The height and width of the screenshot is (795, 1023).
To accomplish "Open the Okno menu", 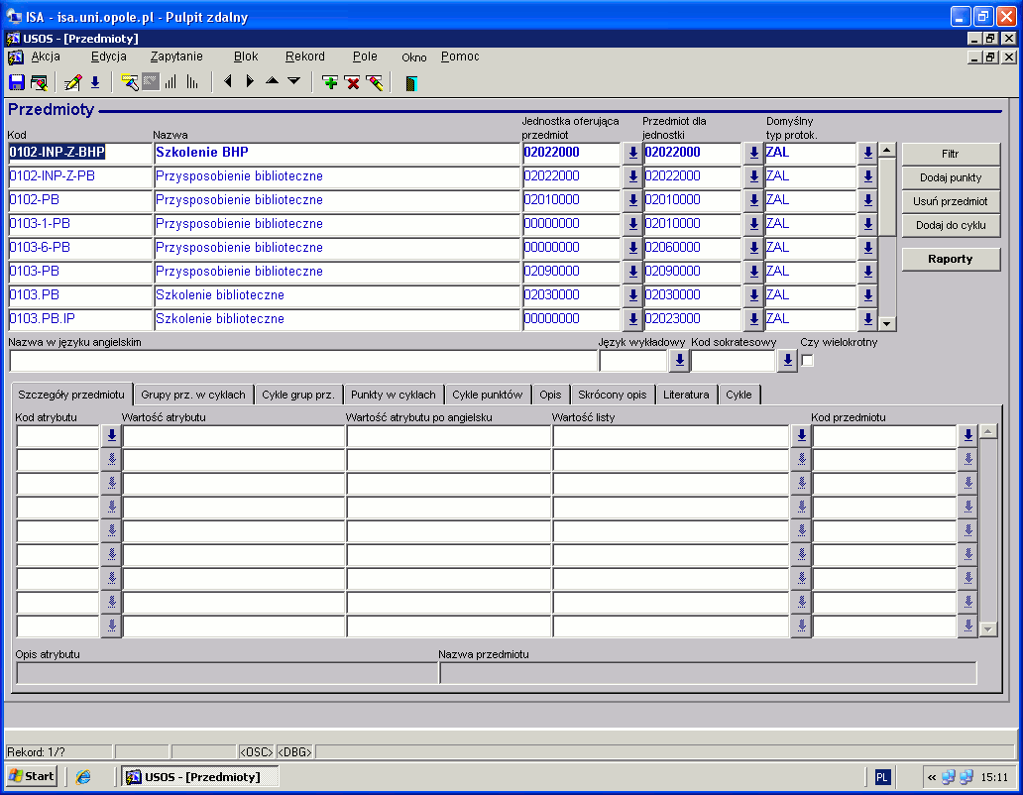I will (x=414, y=57).
